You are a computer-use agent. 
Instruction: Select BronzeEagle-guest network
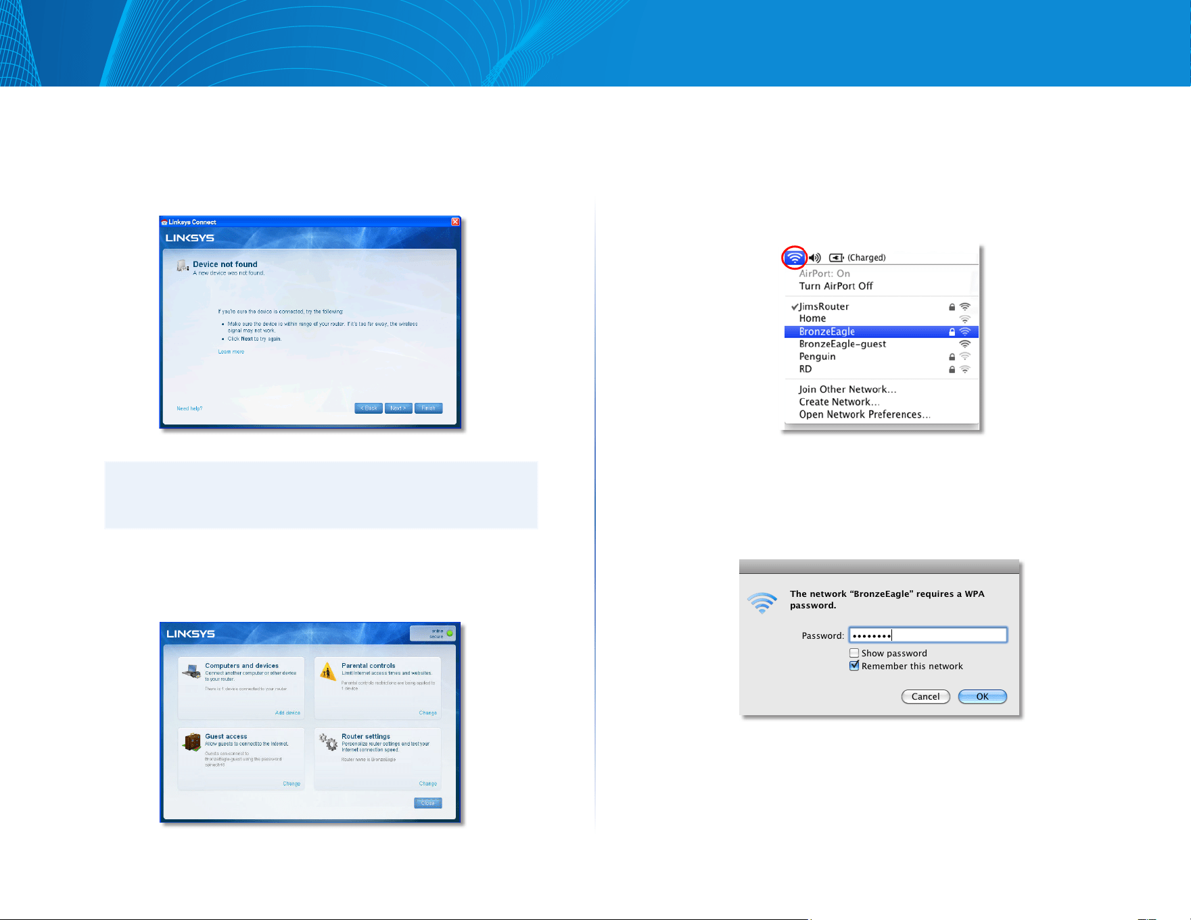pos(881,344)
